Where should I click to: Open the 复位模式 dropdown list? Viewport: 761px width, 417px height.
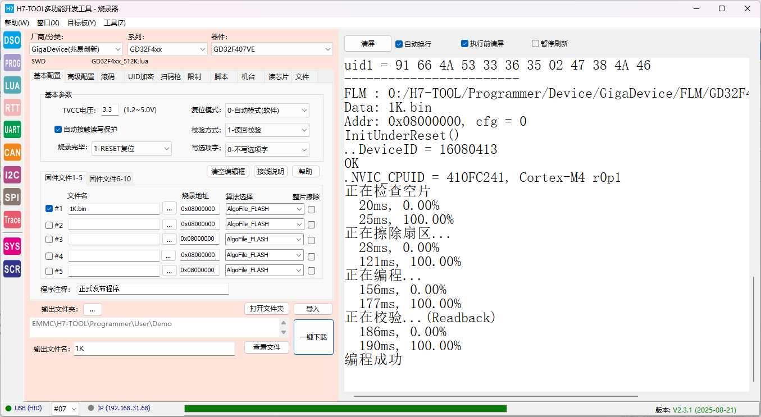click(267, 111)
